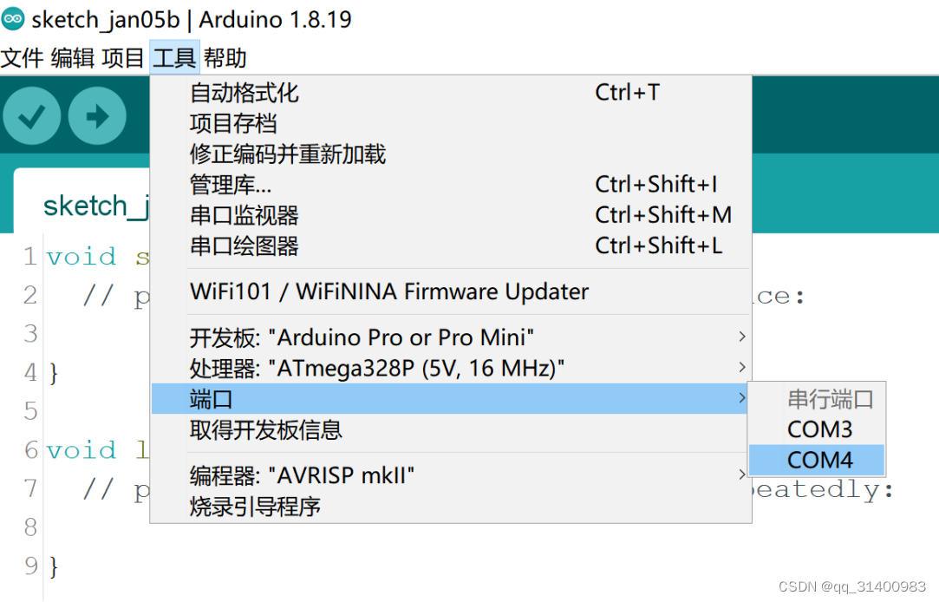
Task: Open WiFi101 / WiFiNINA Firmware Updater
Action: [451, 291]
